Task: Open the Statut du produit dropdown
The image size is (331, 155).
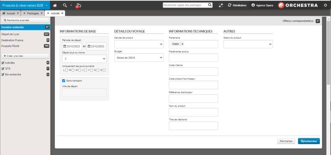Action: tap(248, 44)
